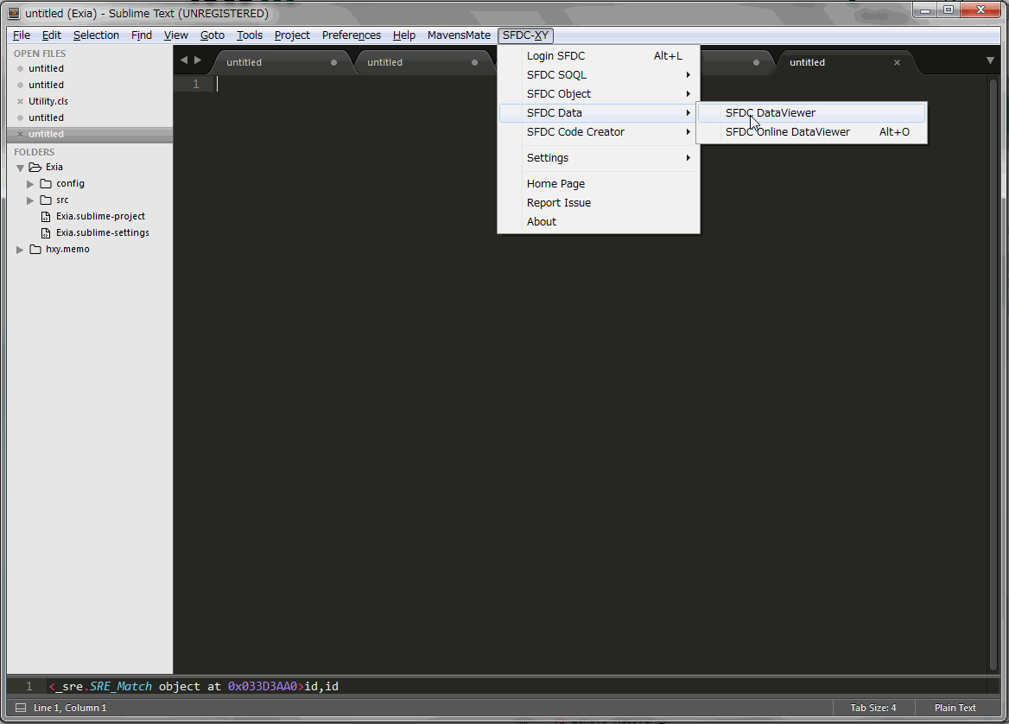
Task: Select the hxy.memo folder icon
Action: (35, 249)
